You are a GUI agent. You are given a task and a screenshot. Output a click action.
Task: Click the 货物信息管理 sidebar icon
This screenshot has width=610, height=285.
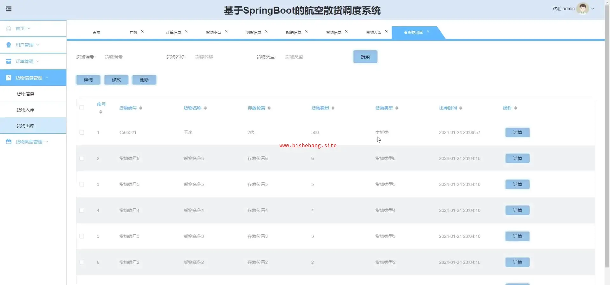[9, 78]
